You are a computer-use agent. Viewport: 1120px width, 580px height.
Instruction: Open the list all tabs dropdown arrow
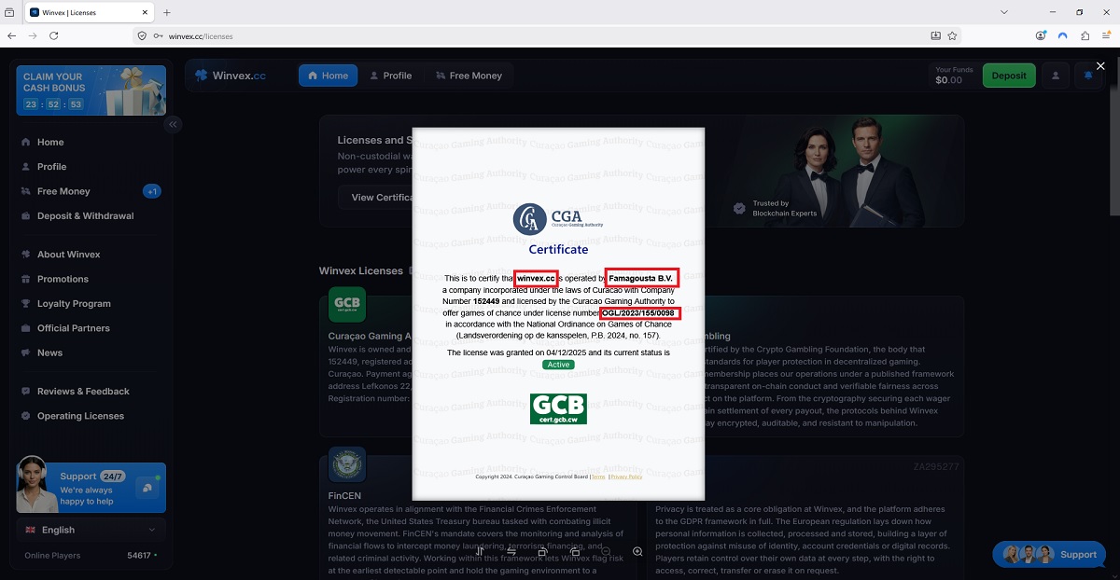[1004, 12]
